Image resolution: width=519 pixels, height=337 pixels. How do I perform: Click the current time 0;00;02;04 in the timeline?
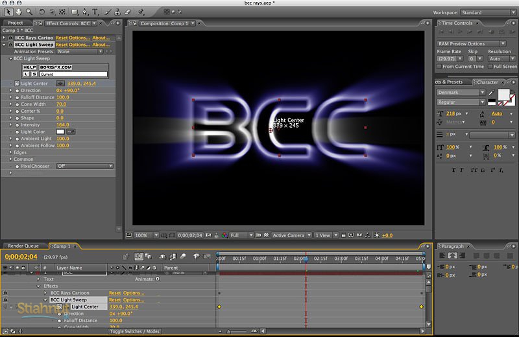21,257
